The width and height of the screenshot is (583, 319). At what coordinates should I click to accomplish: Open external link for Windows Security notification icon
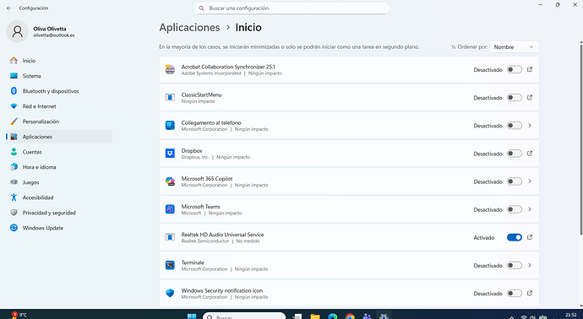tap(530, 294)
